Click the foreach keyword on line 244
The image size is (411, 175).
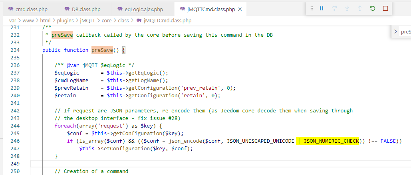(65, 126)
